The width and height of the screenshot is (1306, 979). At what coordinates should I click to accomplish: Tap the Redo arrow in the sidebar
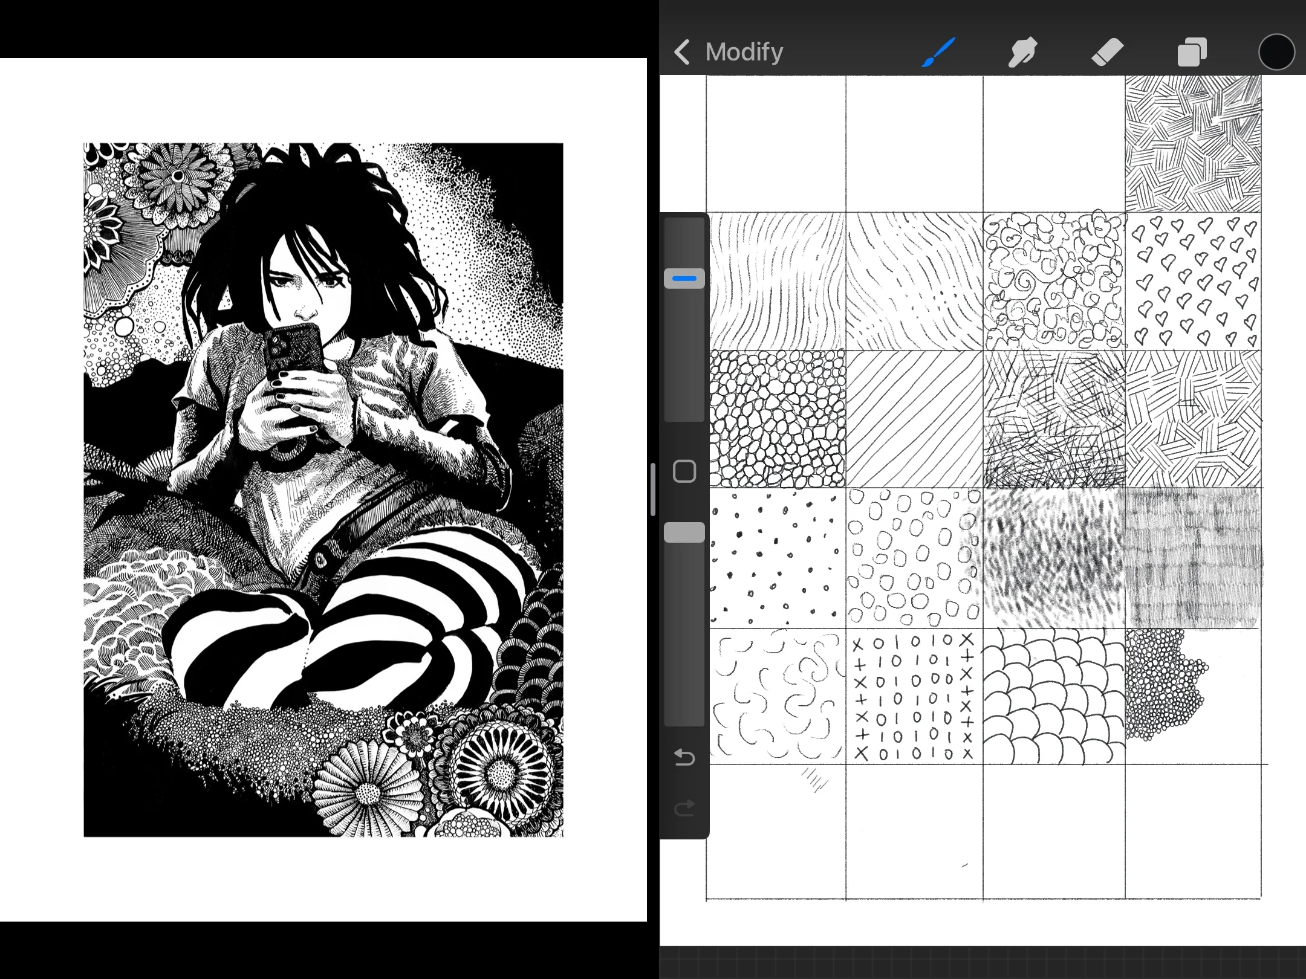click(x=684, y=808)
